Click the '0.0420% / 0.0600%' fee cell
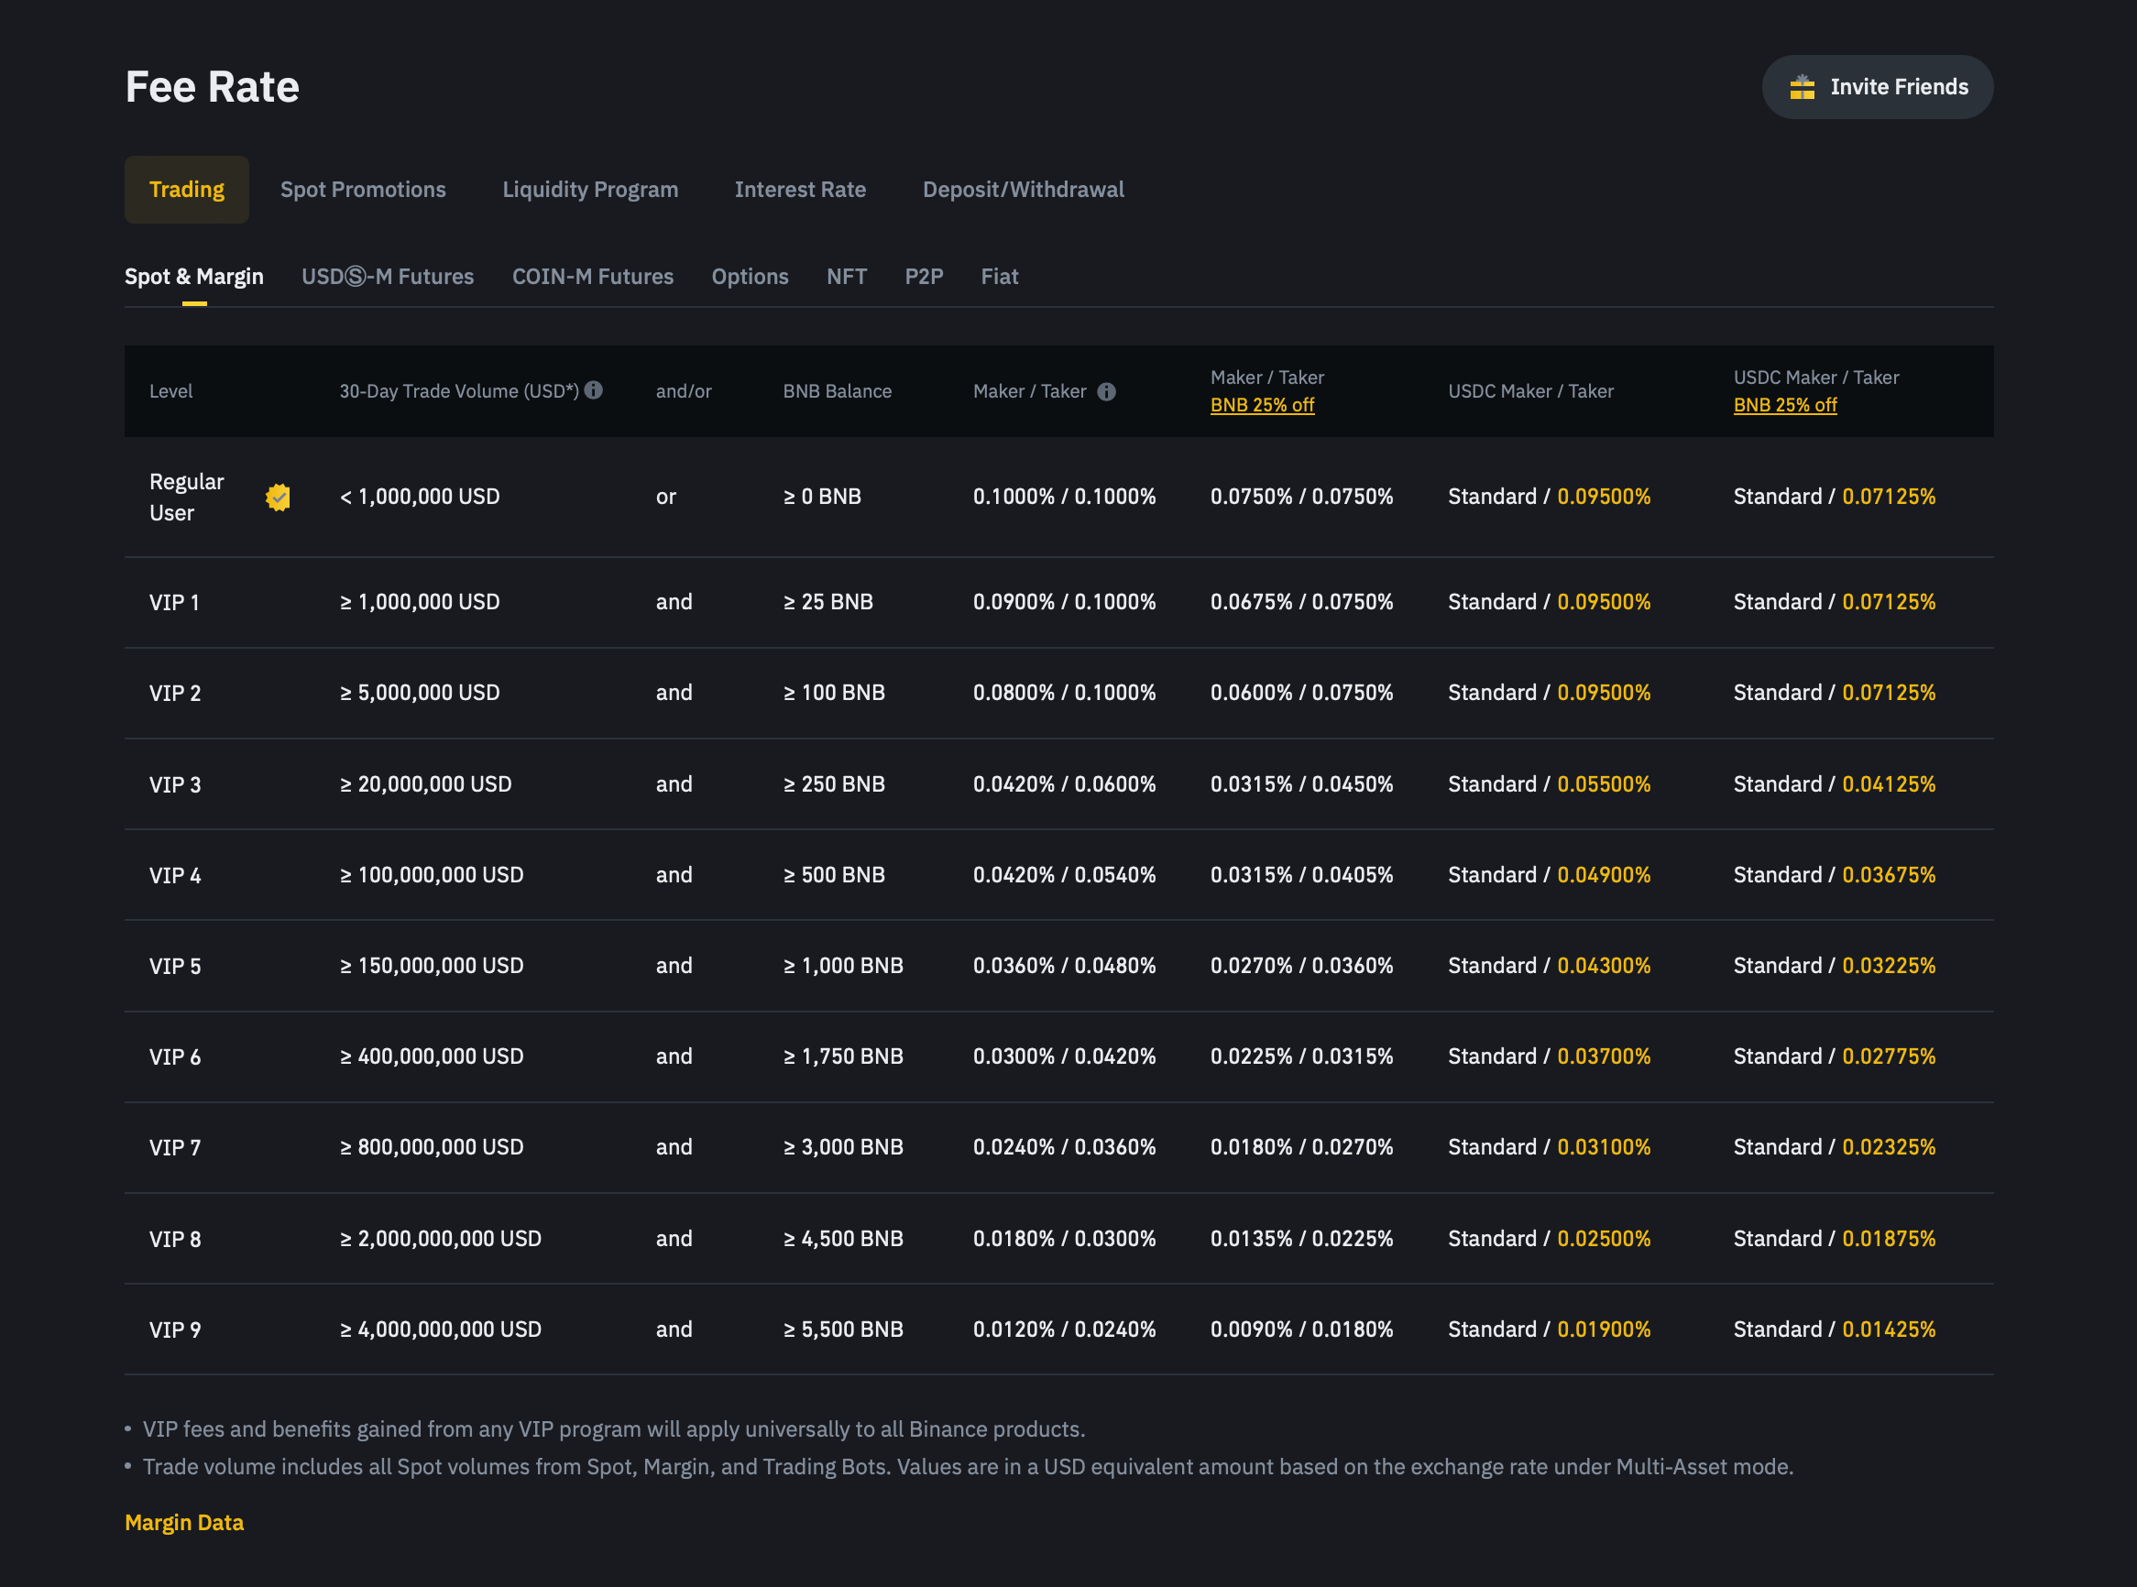The width and height of the screenshot is (2137, 1587). point(1065,784)
